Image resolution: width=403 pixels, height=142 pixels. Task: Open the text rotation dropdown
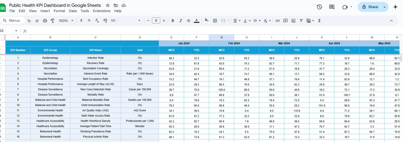pos(267,20)
